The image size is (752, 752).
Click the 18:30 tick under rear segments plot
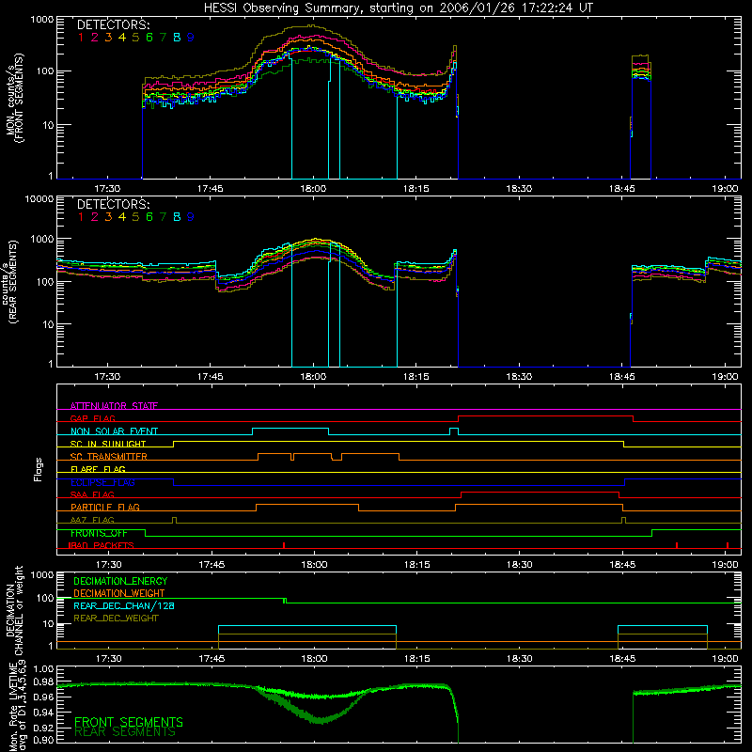click(519, 377)
